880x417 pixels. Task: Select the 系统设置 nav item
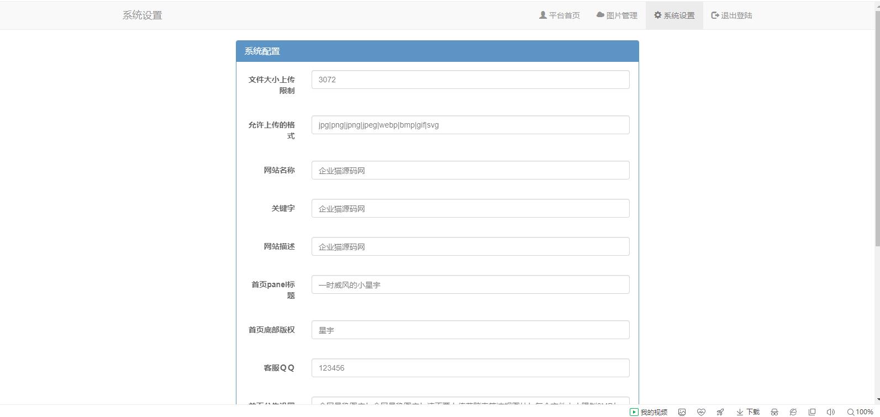coord(674,15)
